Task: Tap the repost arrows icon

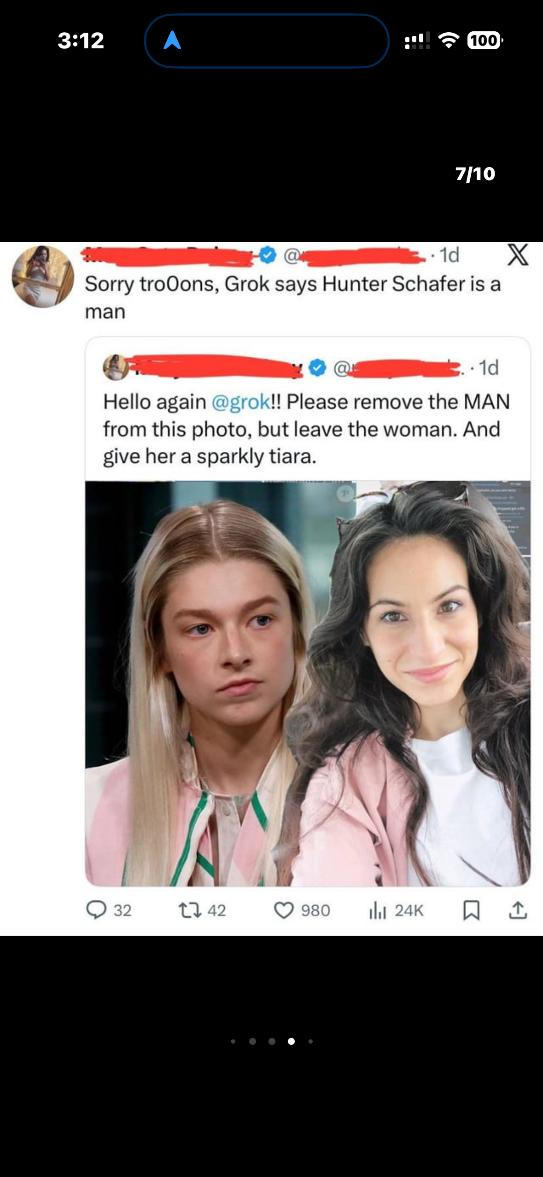Action: [x=190, y=910]
